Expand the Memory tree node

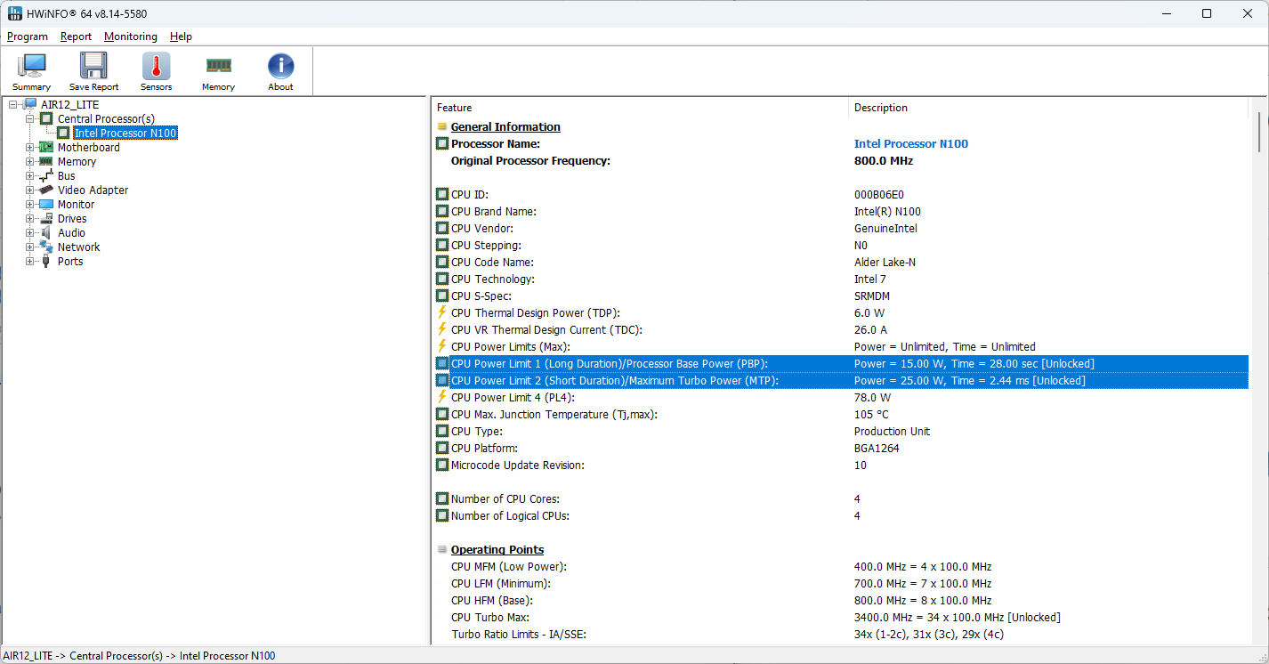30,162
